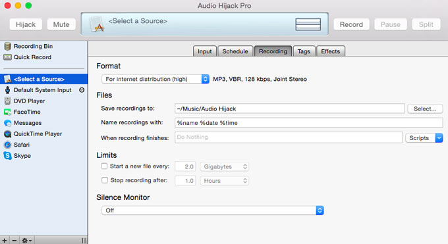Click the When recording finishes field

pos(289,137)
